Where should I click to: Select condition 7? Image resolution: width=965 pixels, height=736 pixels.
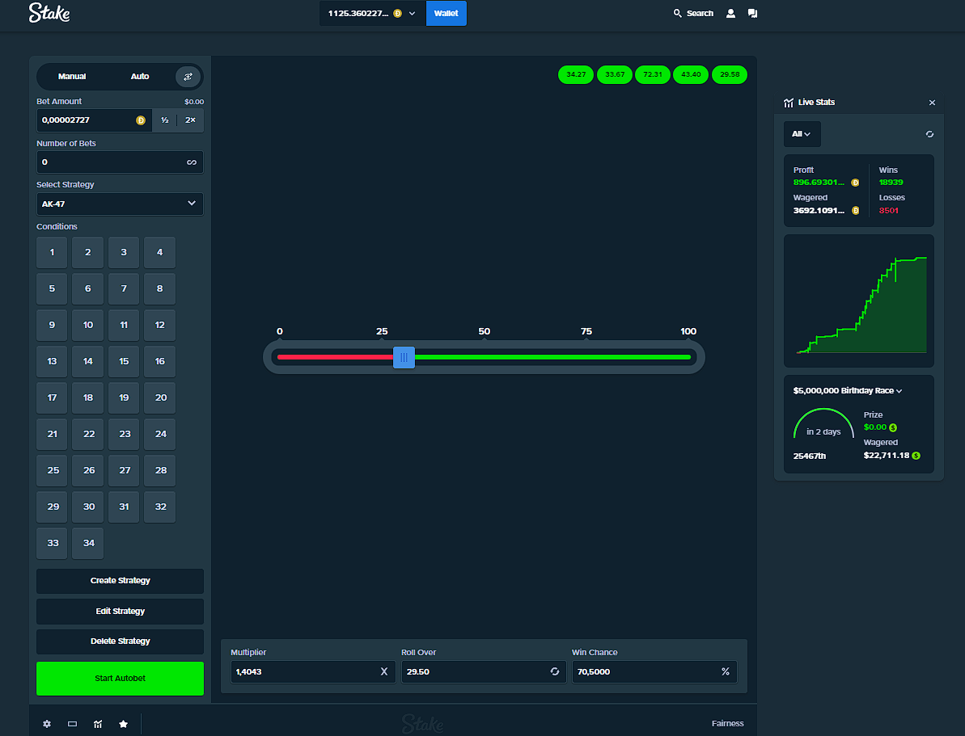coord(124,288)
